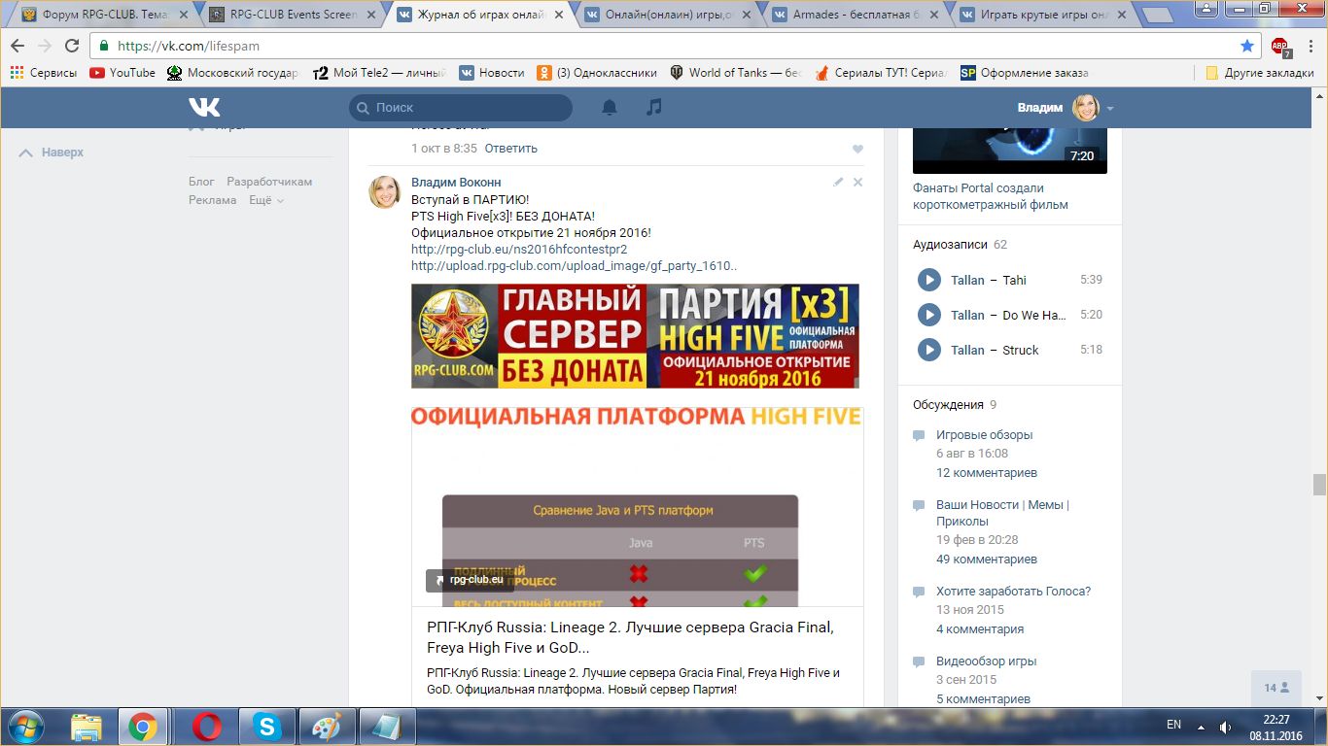Open the Windows Start menu
Screen dimensions: 1328x746
(x=25, y=727)
